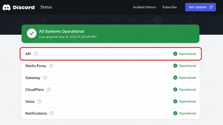This screenshot has height=125, width=223.
Task: Click the CloudFlare component label
Action: coord(35,90)
